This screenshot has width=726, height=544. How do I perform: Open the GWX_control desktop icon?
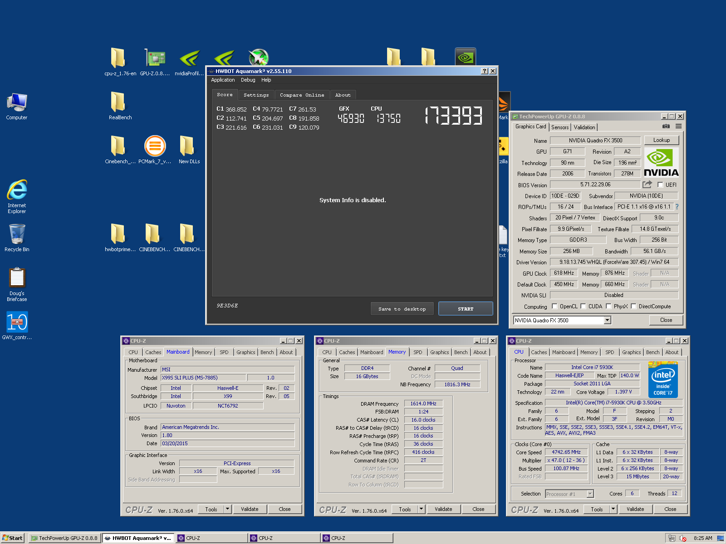(17, 325)
